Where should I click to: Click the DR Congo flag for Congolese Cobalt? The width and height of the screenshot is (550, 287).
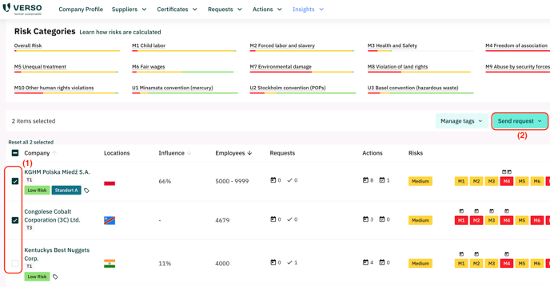pos(110,220)
